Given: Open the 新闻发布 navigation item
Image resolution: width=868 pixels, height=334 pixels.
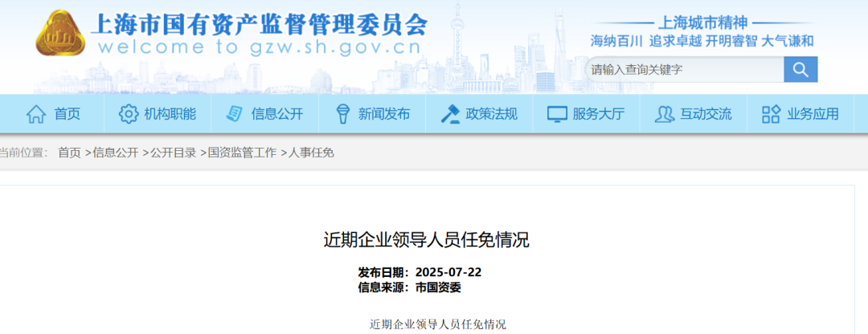Looking at the screenshot, I should (372, 114).
